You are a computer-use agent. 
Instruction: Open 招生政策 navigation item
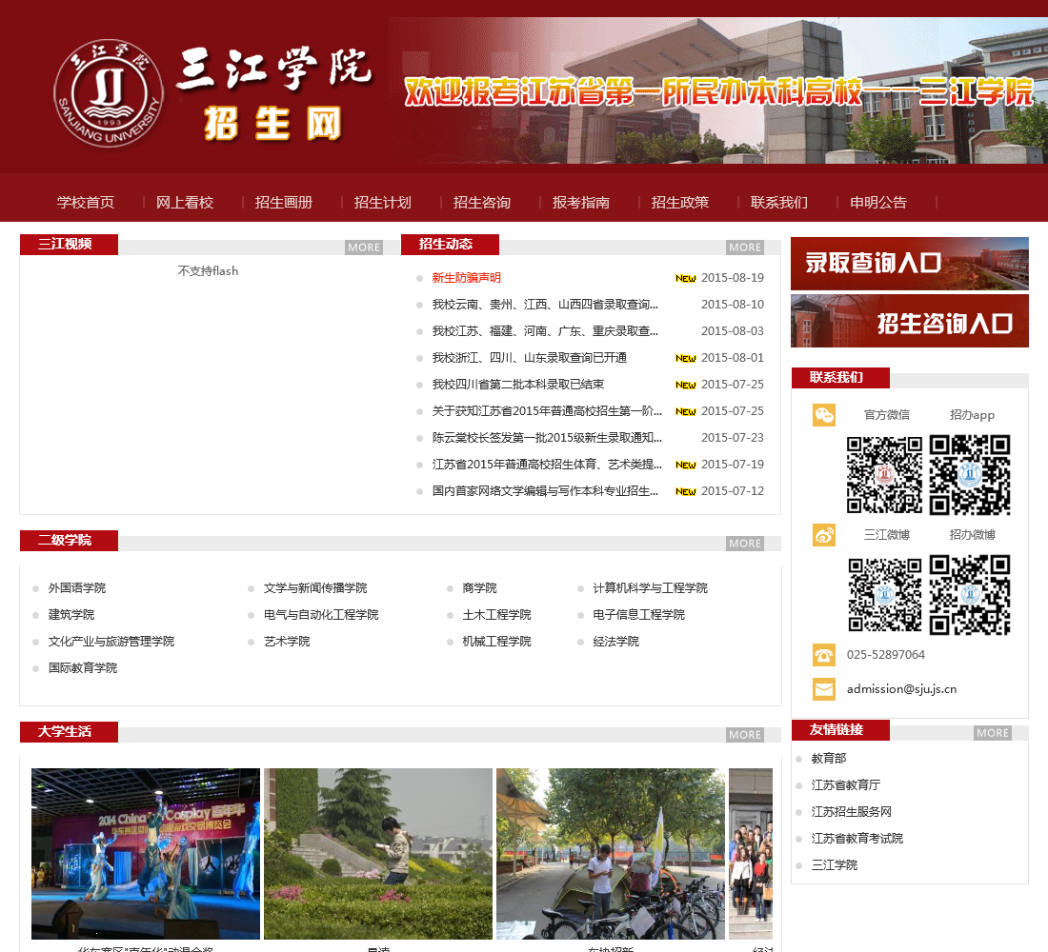coord(679,203)
